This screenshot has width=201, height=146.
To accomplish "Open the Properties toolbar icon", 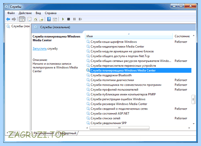I will [x=30, y=19].
